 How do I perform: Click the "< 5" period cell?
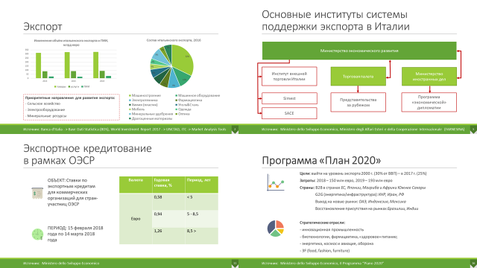(x=201, y=201)
